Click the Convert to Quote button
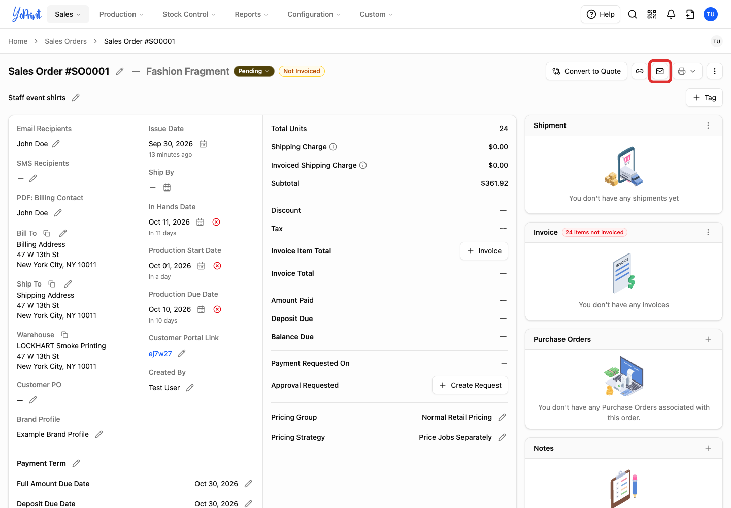This screenshot has height=508, width=731. (x=587, y=71)
